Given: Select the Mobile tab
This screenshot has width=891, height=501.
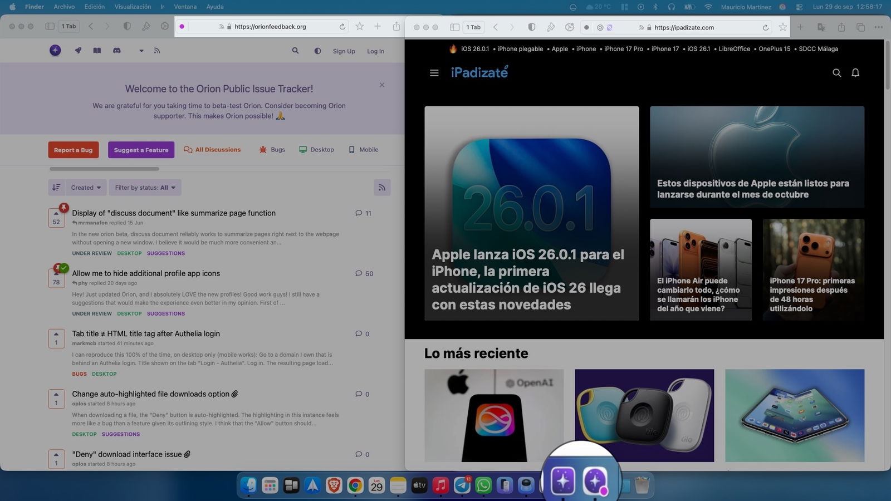Looking at the screenshot, I should (363, 150).
